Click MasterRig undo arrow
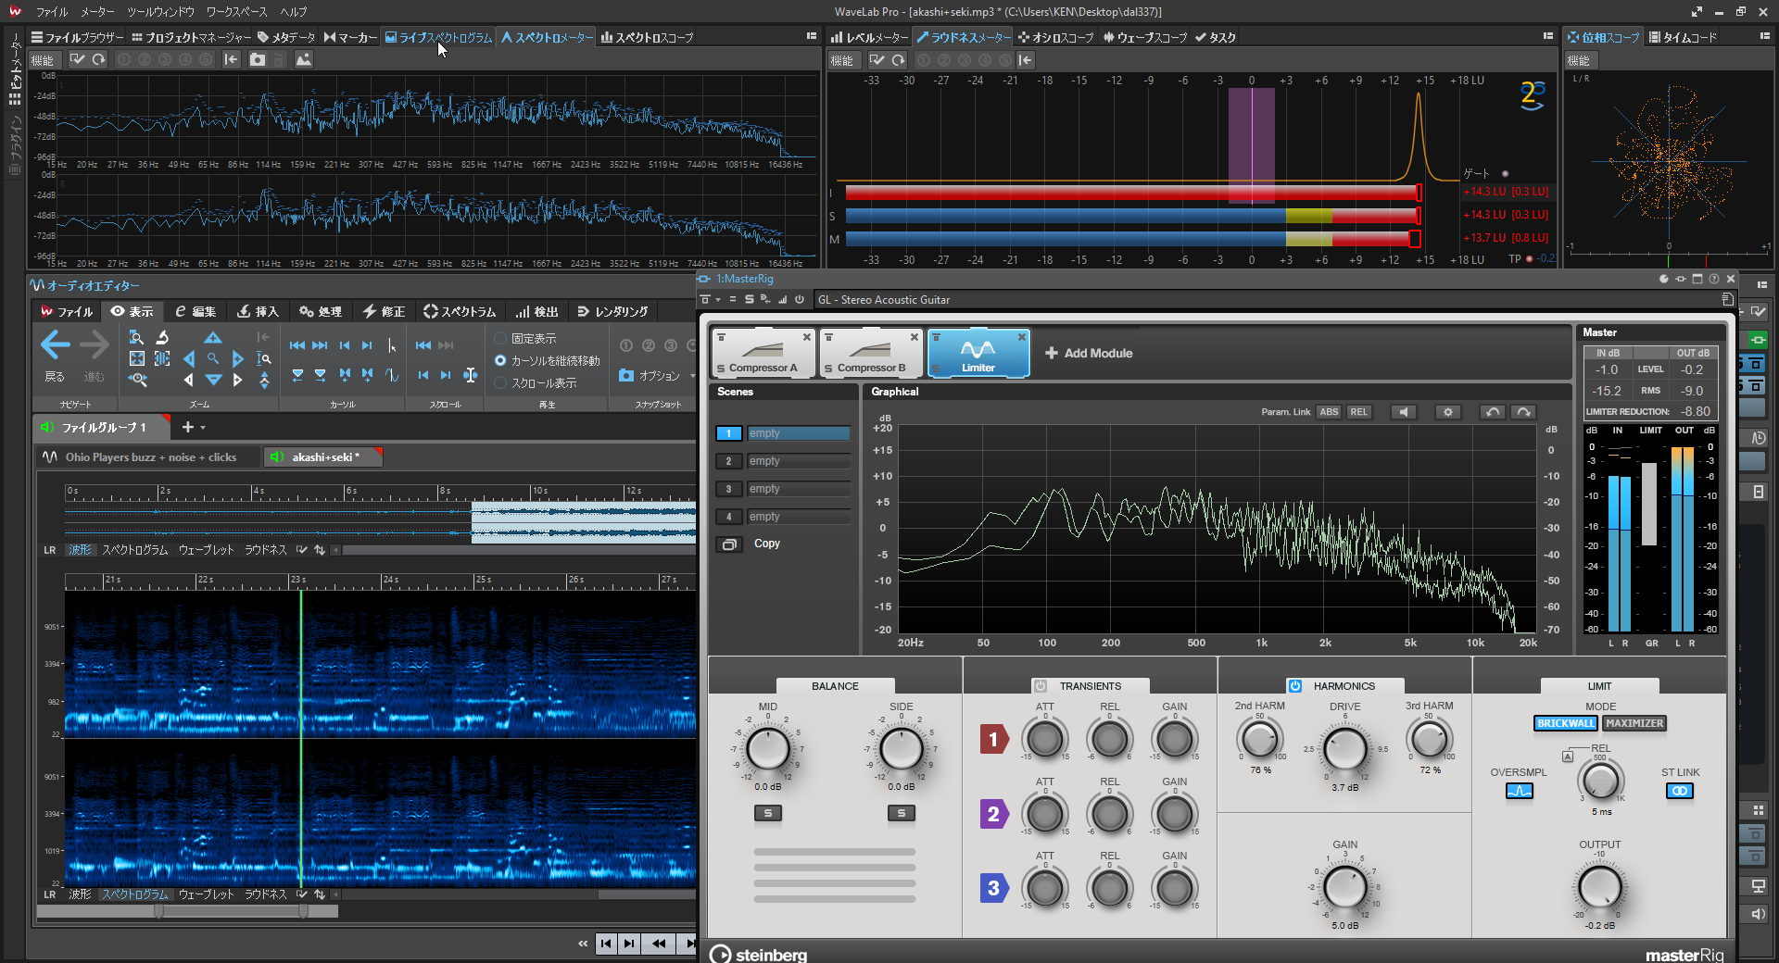The height and width of the screenshot is (963, 1779). coord(1492,412)
